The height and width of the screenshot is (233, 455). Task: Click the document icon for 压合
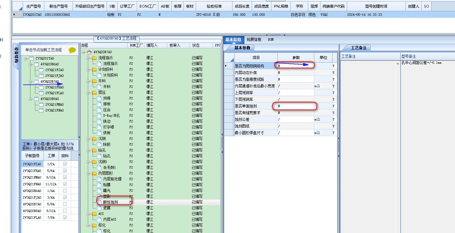click(x=99, y=110)
